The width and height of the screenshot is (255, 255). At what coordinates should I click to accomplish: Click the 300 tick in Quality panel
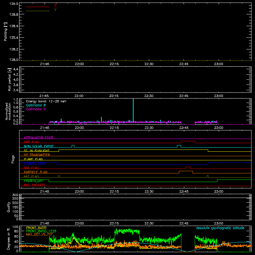click(x=15, y=195)
